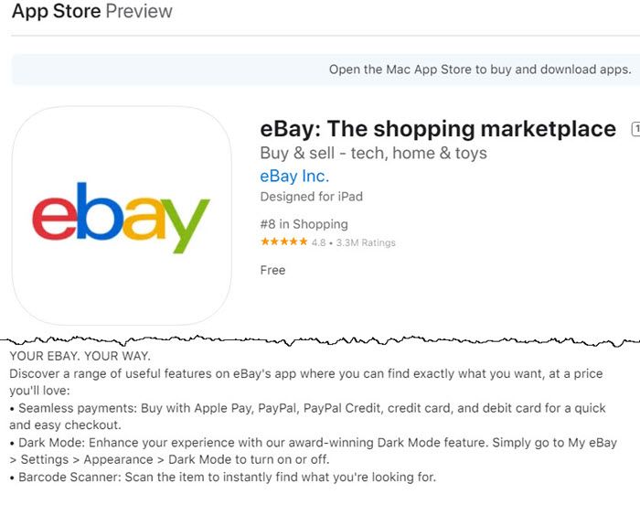Open the eBay Inc. developer link
The width and height of the screenshot is (640, 505).
point(294,176)
